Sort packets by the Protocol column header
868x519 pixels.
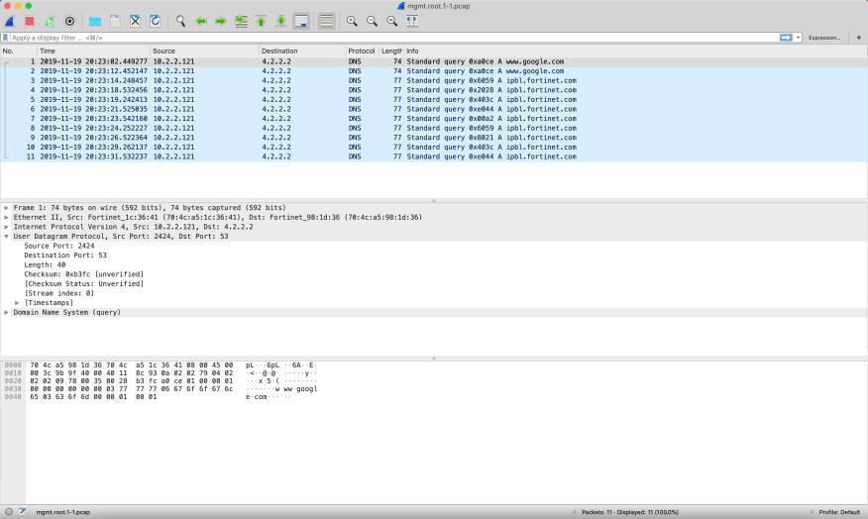tap(361, 51)
